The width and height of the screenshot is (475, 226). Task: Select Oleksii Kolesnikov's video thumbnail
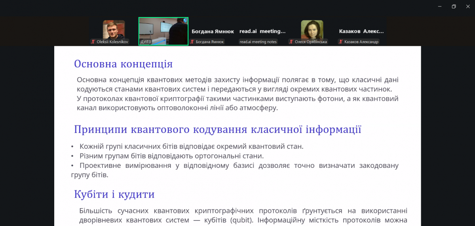point(114,29)
